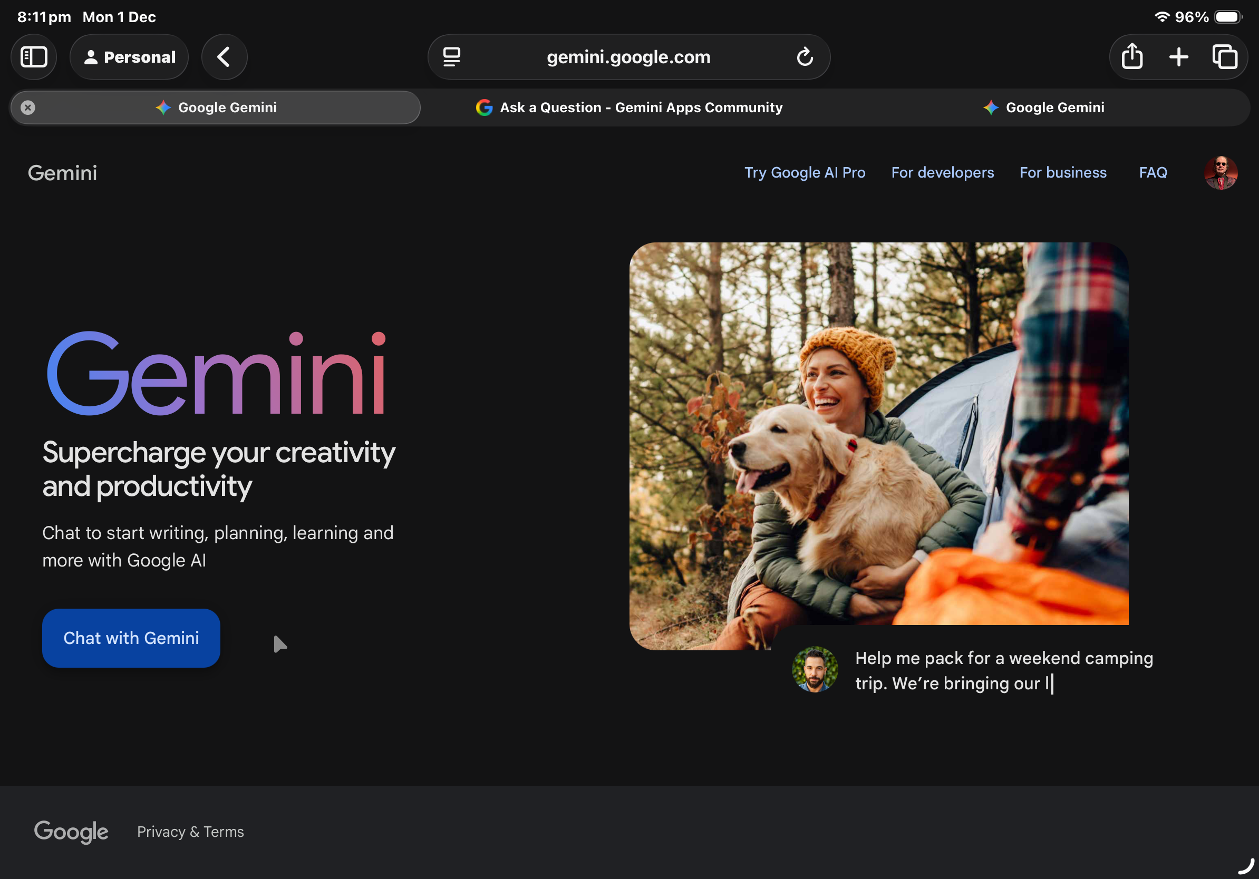Open the For developers link
Image resolution: width=1259 pixels, height=879 pixels.
click(942, 173)
